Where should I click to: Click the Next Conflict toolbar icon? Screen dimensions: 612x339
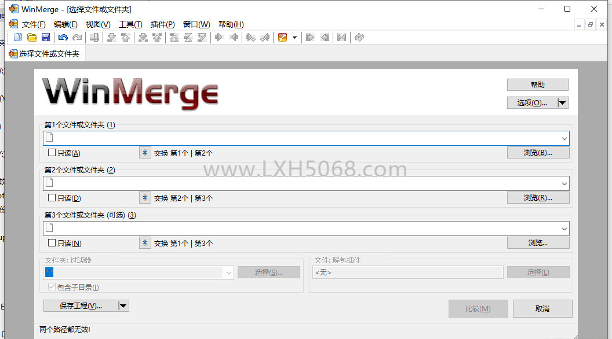coord(143,38)
